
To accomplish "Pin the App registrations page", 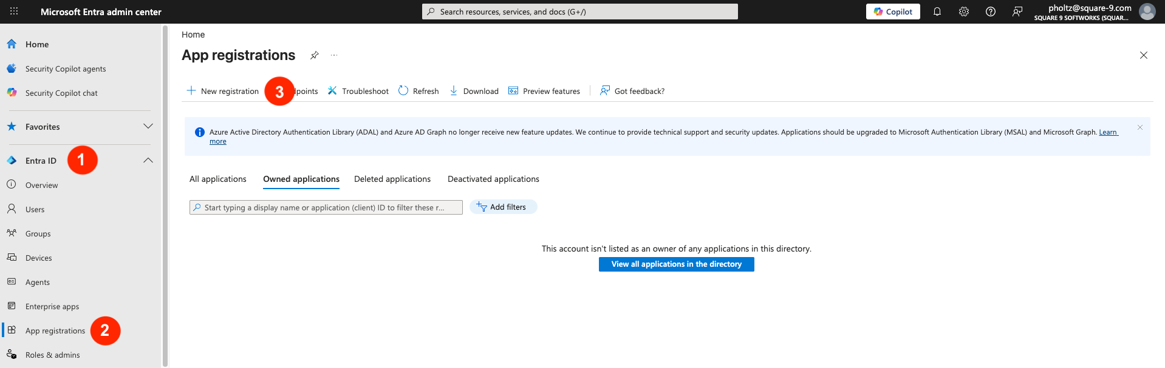I will 314,55.
